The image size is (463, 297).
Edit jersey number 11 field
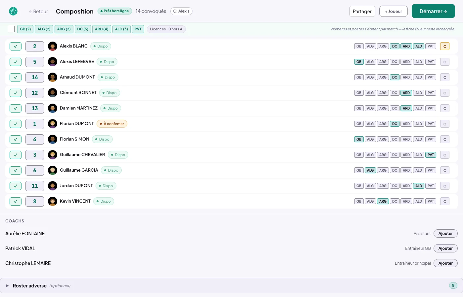tap(35, 186)
